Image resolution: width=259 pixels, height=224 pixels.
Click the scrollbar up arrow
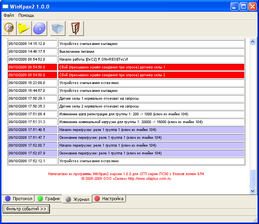coord(252,42)
